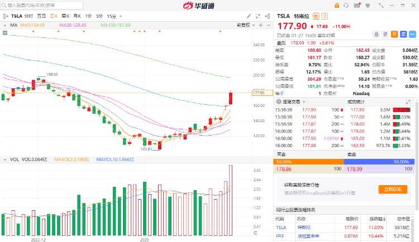
Task: Select the 分时 intraday tab
Action: click(28, 16)
